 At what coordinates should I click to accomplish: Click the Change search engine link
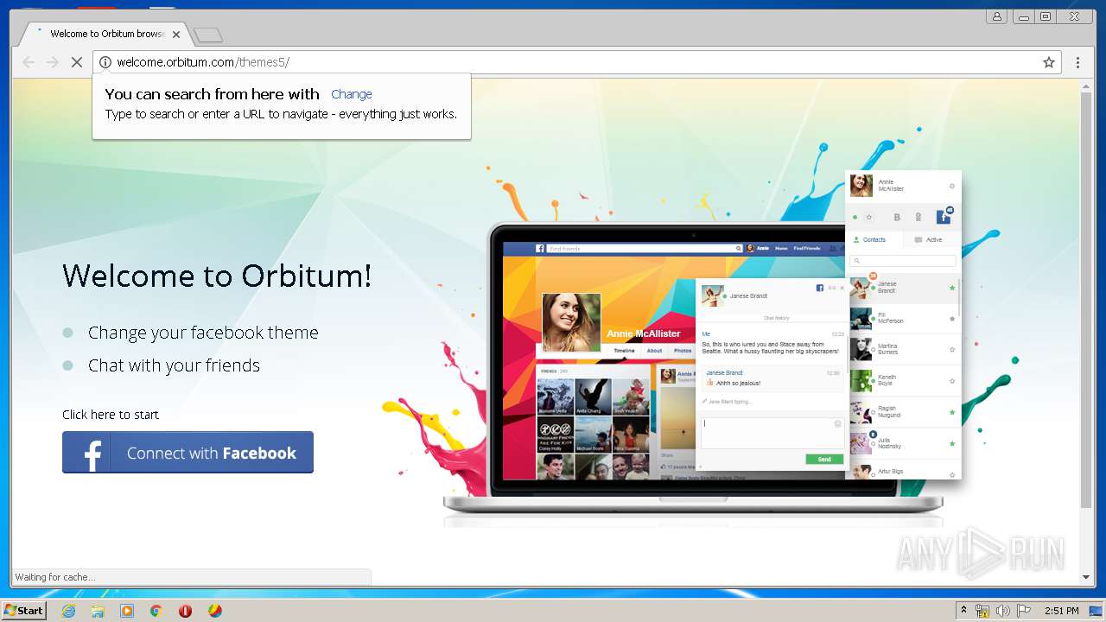352,94
